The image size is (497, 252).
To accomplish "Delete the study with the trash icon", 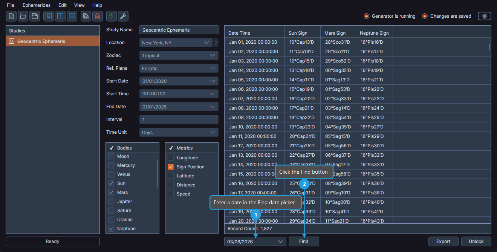I will [x=97, y=16].
